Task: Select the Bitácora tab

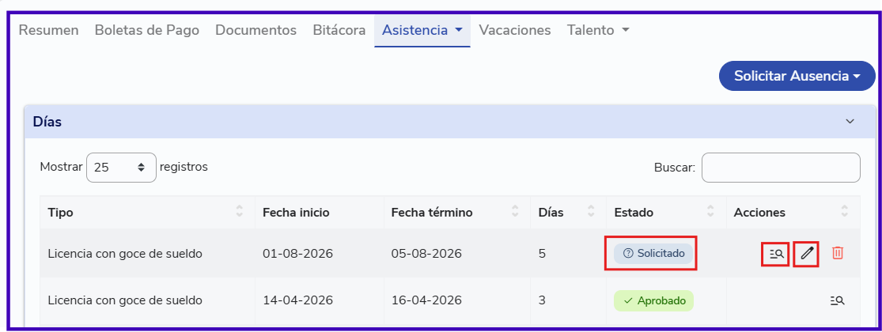Action: point(339,30)
